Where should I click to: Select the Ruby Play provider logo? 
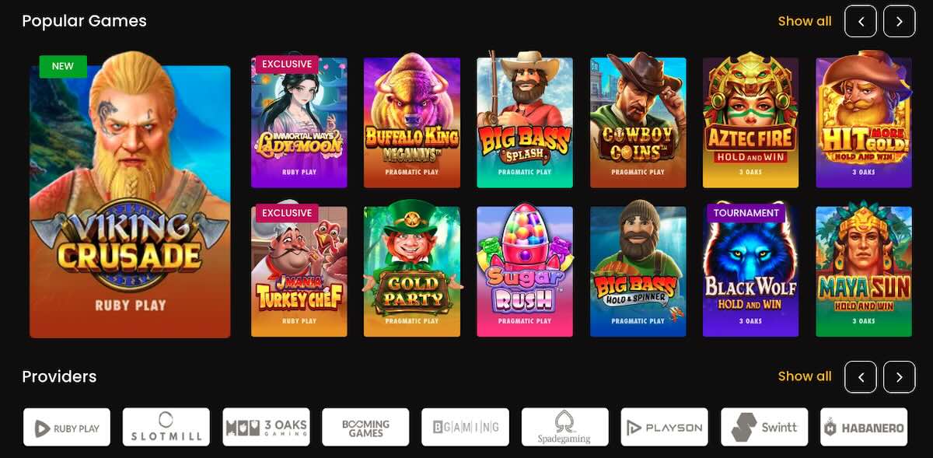pyautogui.click(x=67, y=427)
